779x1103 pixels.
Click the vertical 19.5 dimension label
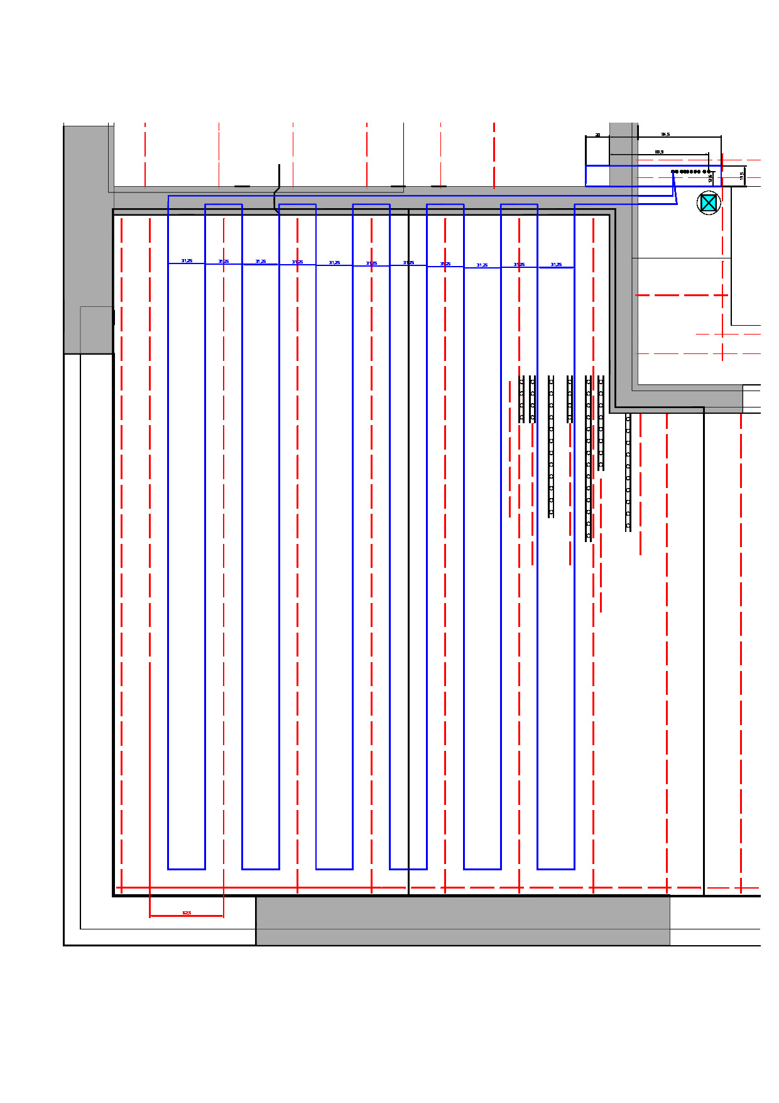point(742,177)
